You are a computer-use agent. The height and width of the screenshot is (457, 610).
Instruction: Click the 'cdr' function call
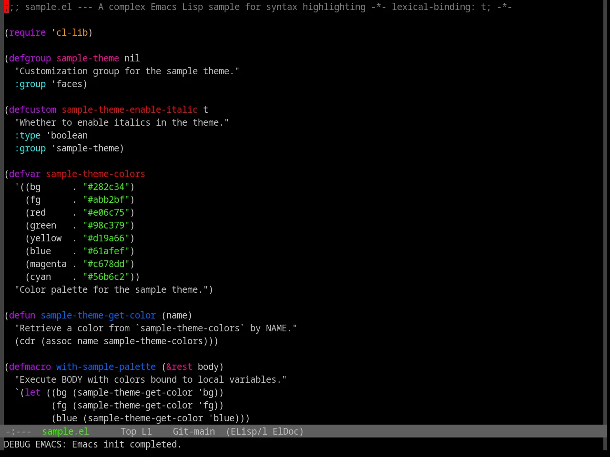(27, 341)
